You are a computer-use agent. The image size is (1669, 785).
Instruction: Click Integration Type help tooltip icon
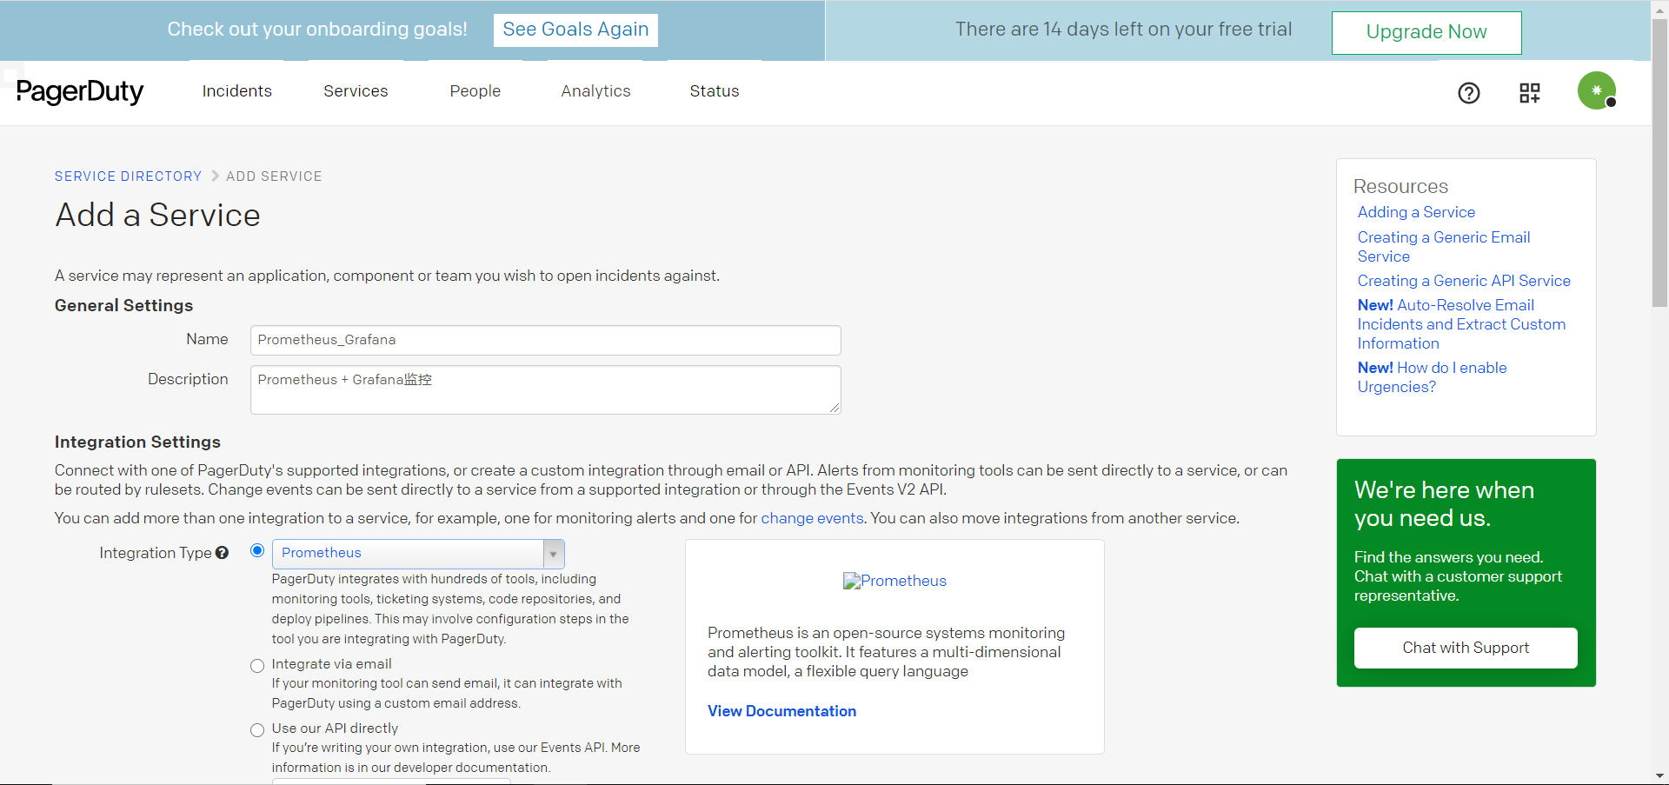222,553
